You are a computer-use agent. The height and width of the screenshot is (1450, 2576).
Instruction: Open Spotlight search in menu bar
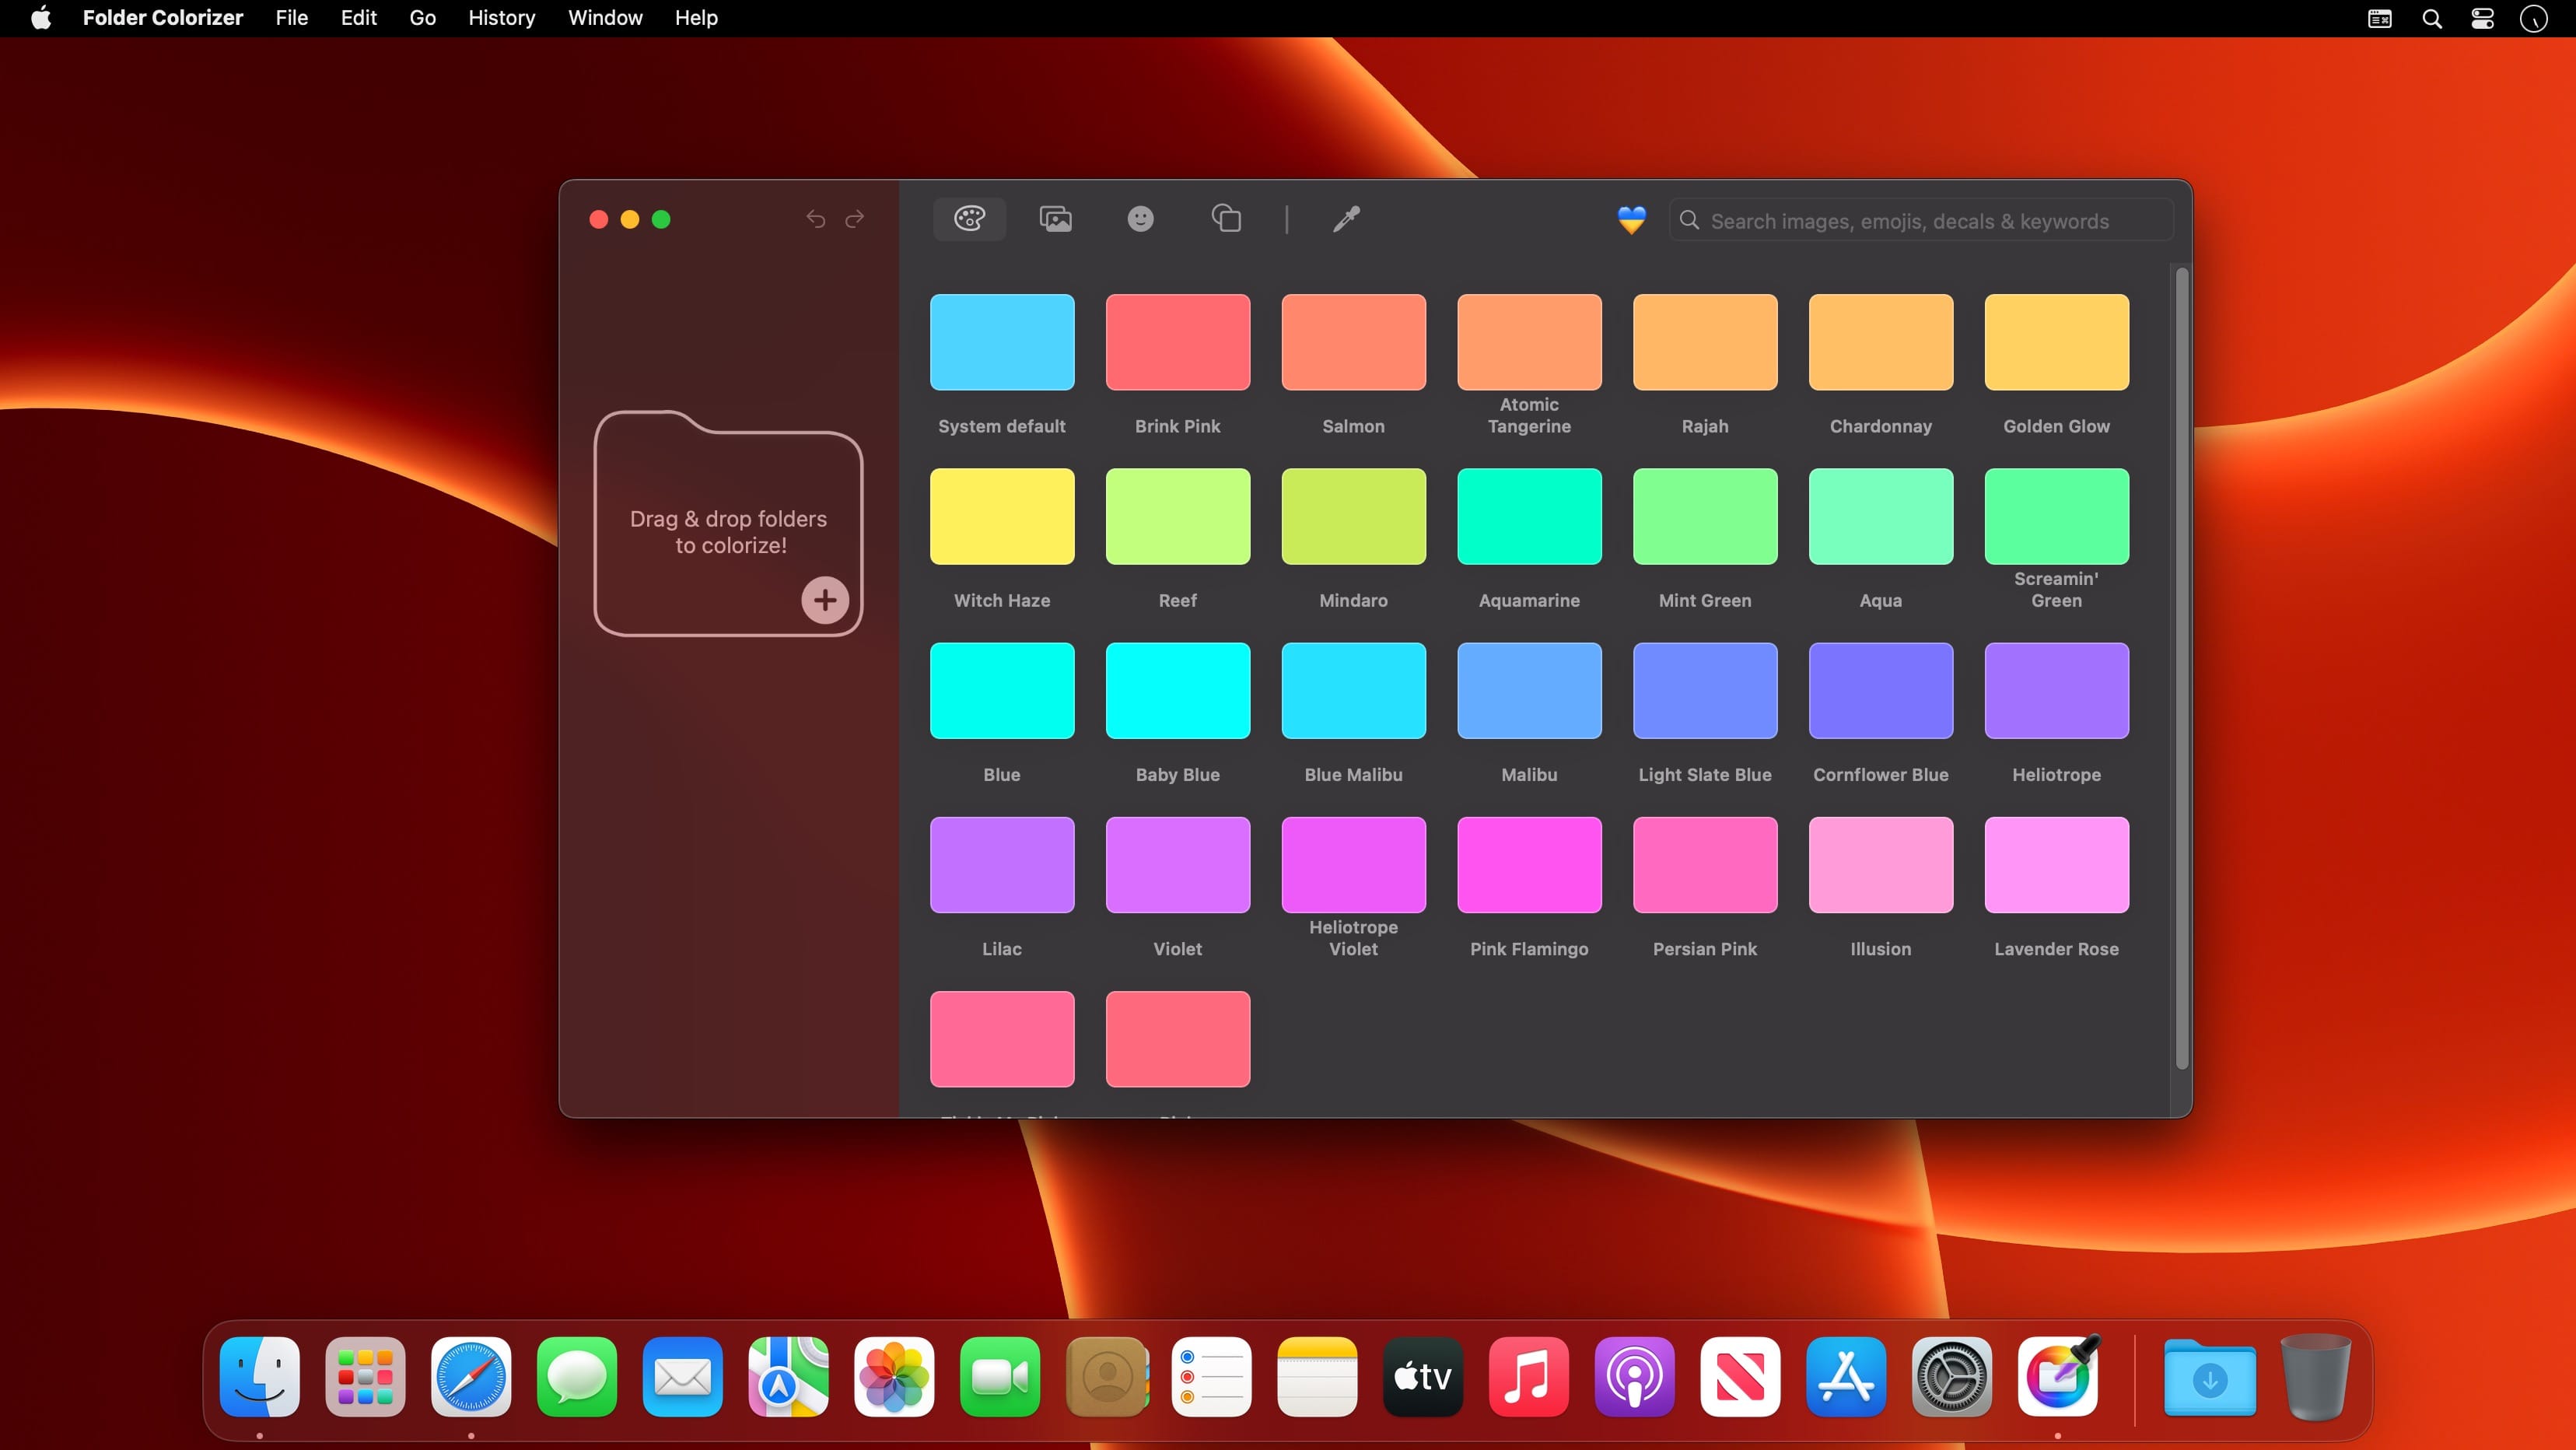click(x=2432, y=18)
